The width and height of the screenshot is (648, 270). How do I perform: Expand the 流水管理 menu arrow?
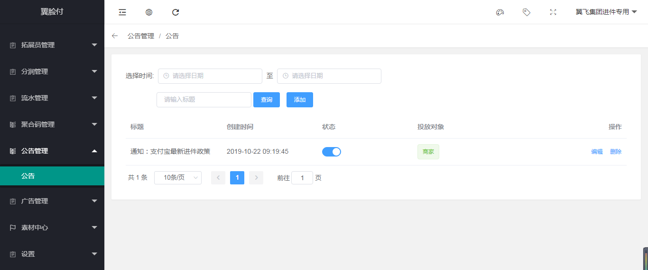pos(94,98)
